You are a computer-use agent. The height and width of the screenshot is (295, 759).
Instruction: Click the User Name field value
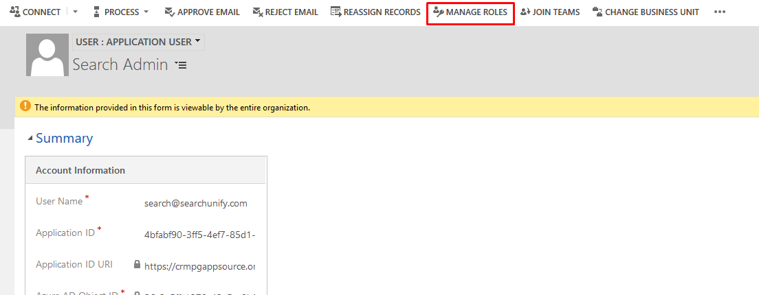[196, 203]
